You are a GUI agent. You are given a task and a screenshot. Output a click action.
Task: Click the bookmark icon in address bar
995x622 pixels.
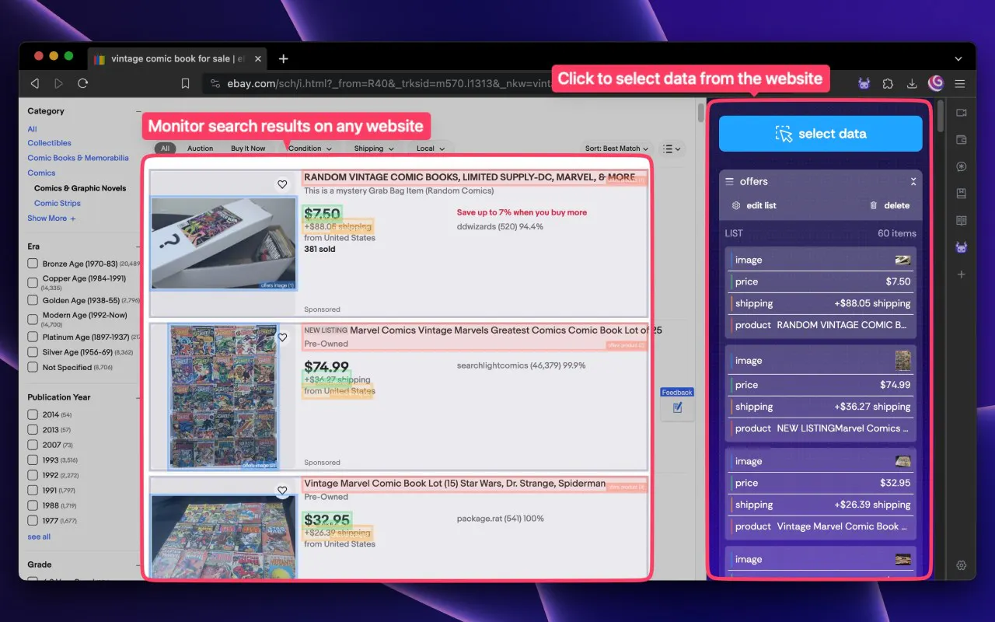[185, 83]
